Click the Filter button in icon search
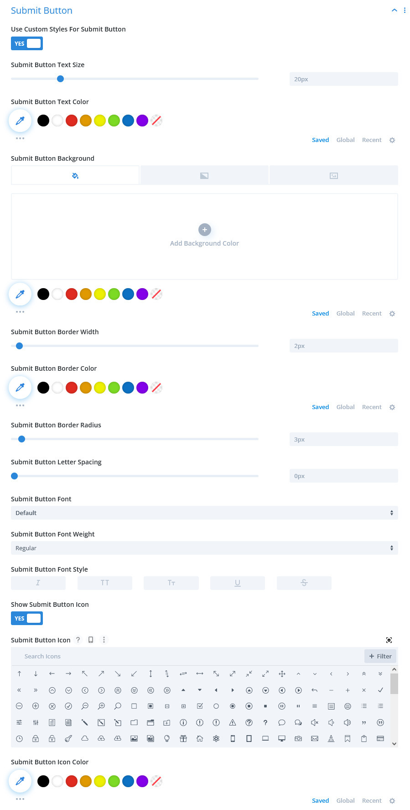The width and height of the screenshot is (410, 810). 380,656
